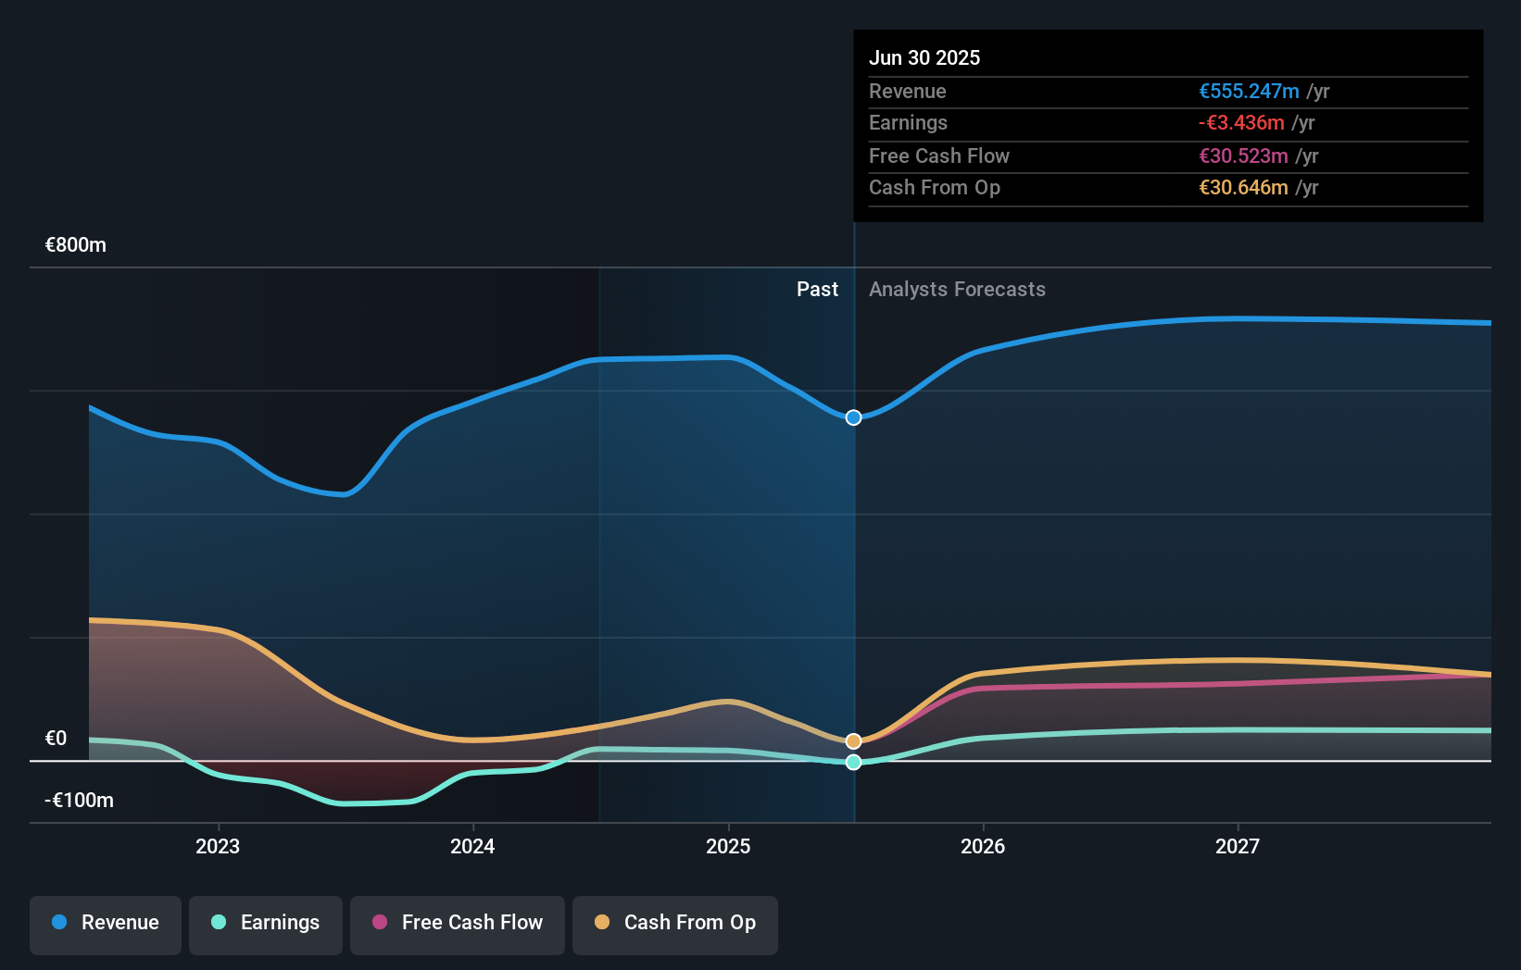
Task: Select the teal Earnings marker on the timeline
Action: click(x=852, y=762)
